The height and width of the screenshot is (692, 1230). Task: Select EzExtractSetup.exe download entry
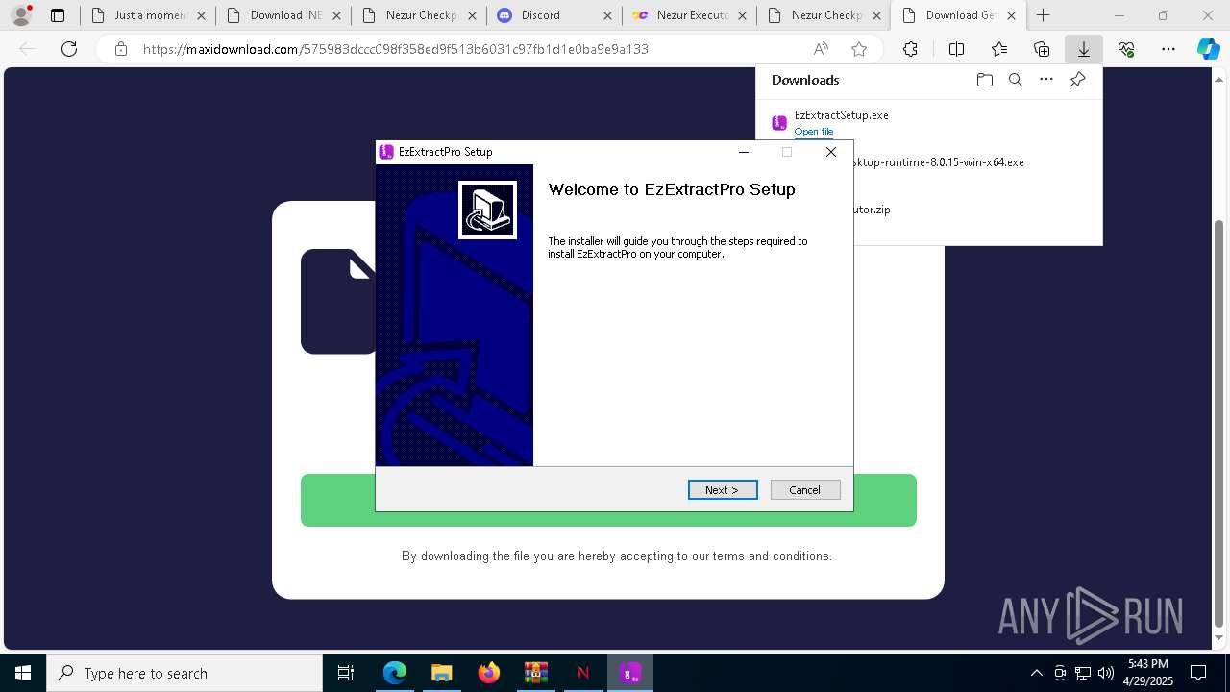[928, 122]
